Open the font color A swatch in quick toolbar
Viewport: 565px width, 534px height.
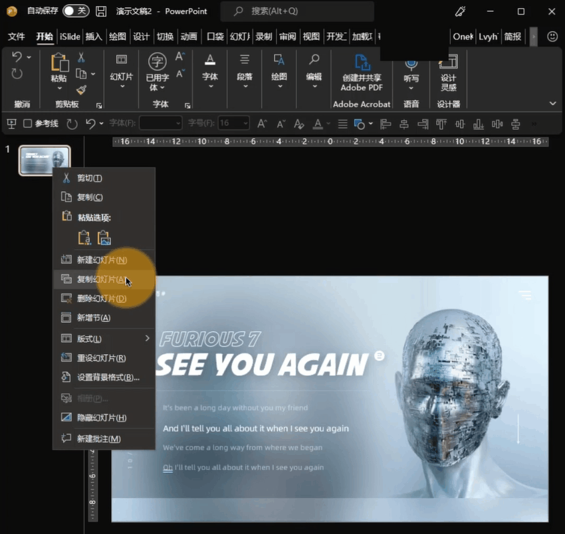click(x=318, y=124)
